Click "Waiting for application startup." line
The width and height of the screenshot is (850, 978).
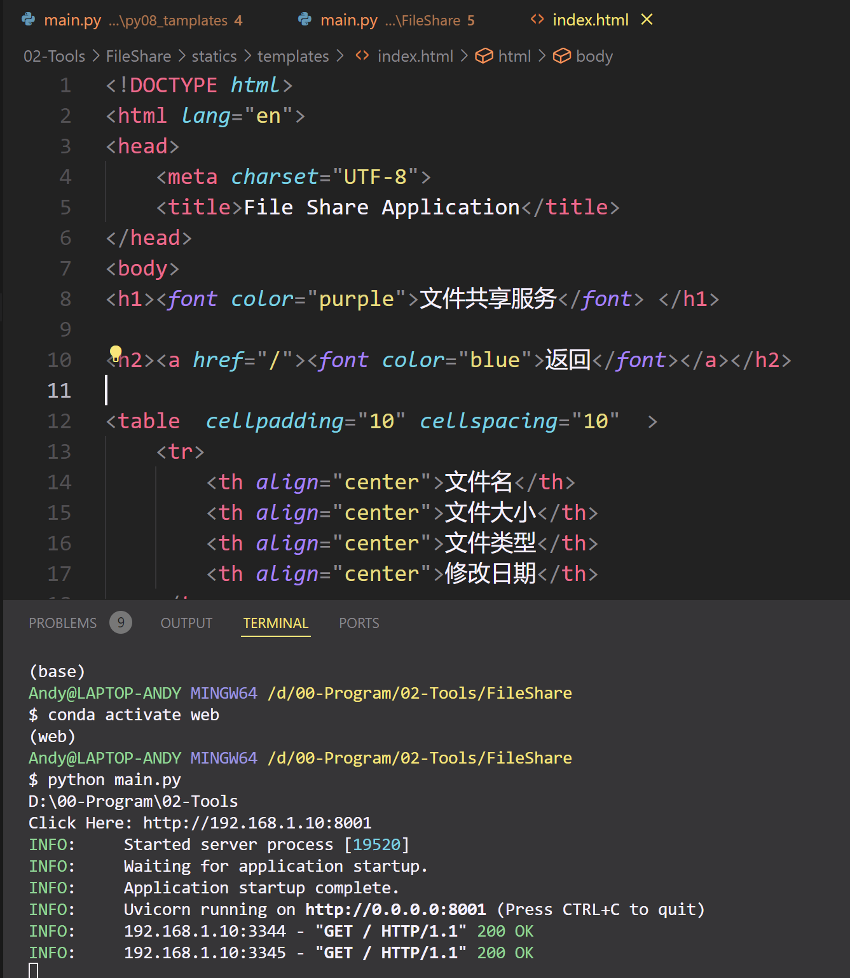coord(276,866)
